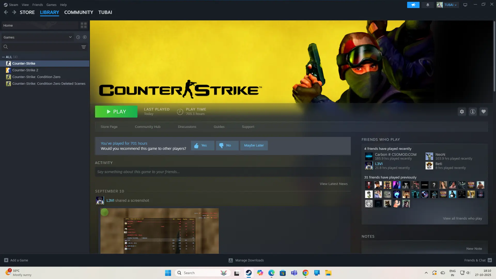Screen dimensions: 496x279
Task: Click the thumbs down No button
Action: 227,145
